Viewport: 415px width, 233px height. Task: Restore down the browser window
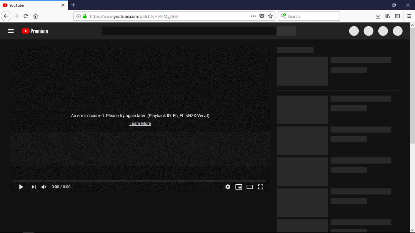tap(394, 5)
